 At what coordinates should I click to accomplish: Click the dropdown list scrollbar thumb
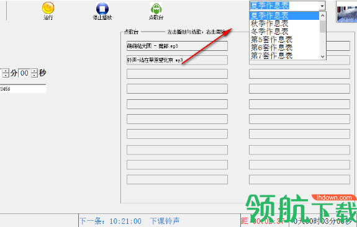pyautogui.click(x=322, y=27)
